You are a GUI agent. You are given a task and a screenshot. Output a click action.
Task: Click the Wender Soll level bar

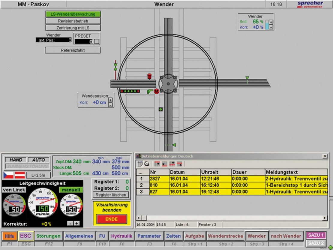(x=267, y=25)
